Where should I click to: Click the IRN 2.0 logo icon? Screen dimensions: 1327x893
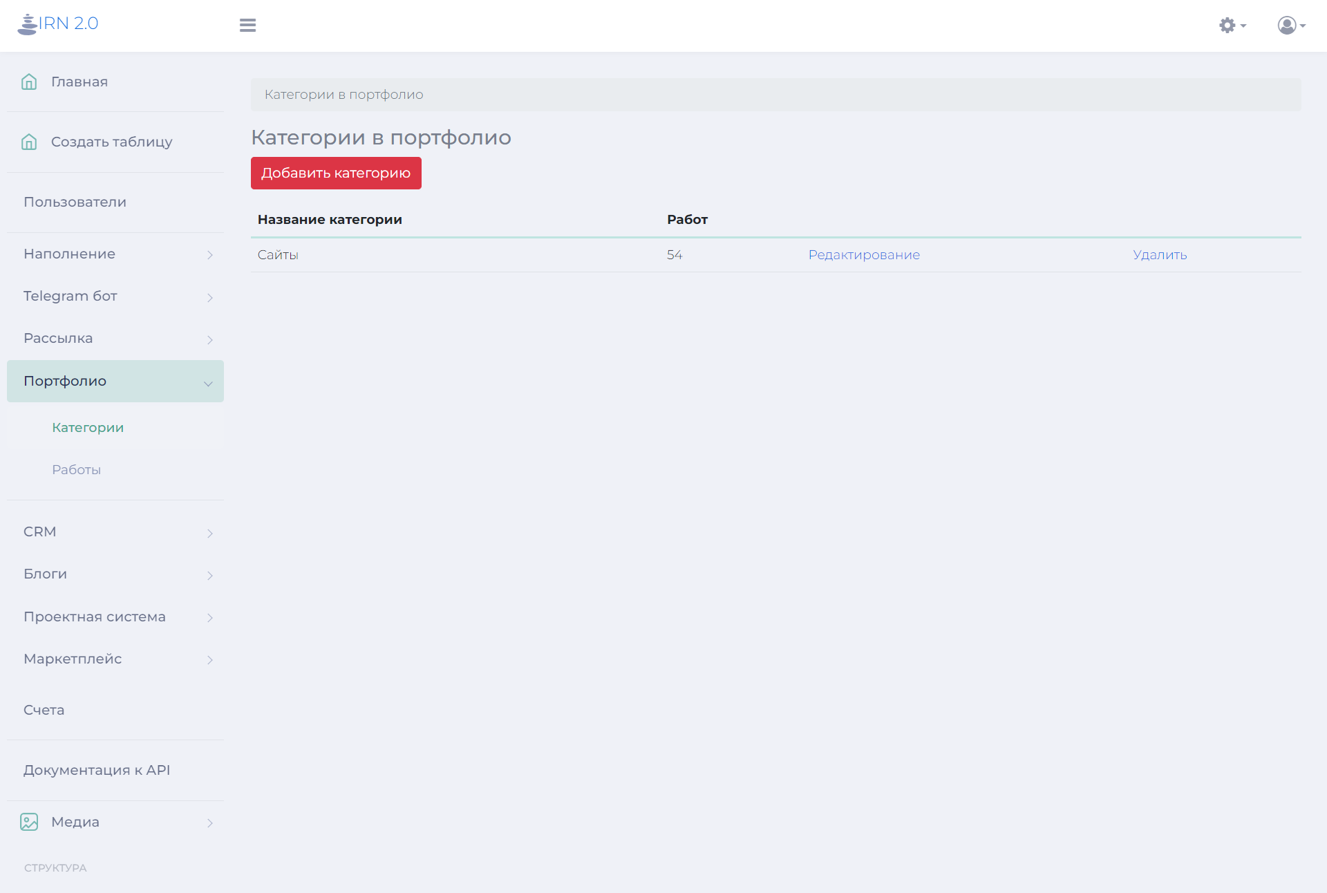(27, 23)
